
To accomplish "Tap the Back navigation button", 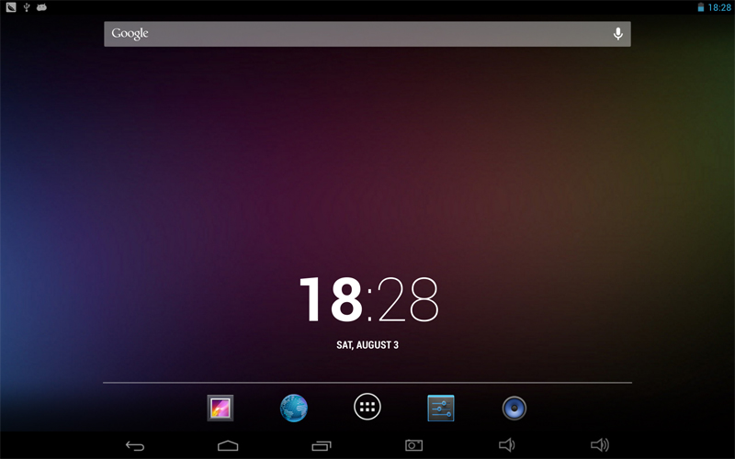I will (135, 445).
